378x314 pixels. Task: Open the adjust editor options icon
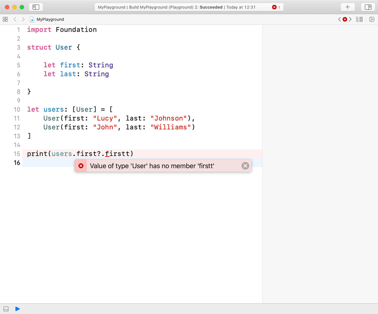point(359,19)
